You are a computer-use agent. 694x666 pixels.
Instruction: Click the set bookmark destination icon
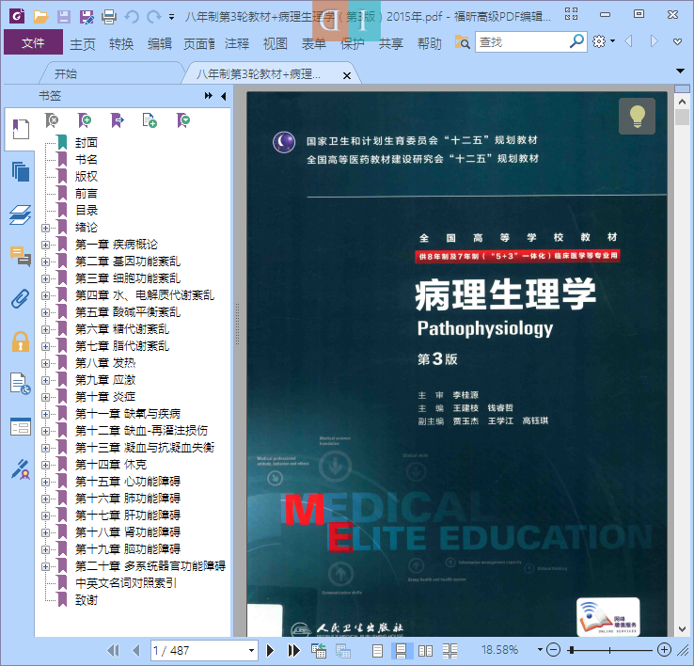coord(118,120)
